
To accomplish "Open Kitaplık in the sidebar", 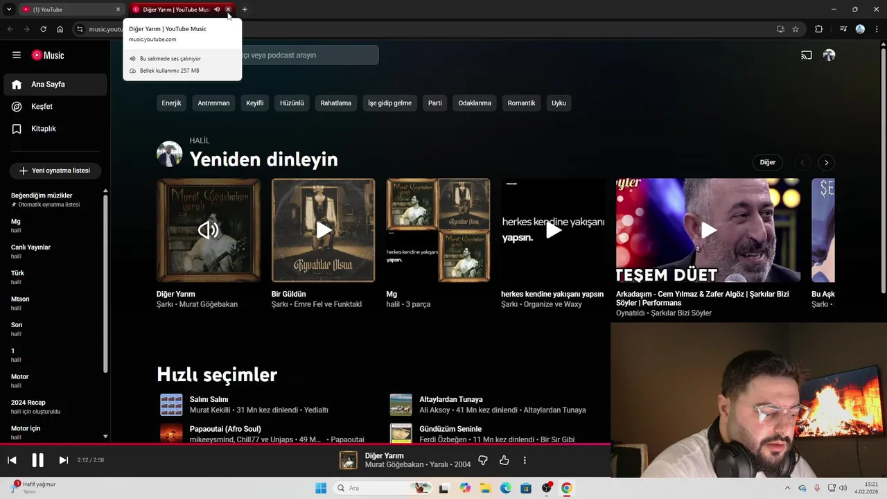I will point(54,129).
